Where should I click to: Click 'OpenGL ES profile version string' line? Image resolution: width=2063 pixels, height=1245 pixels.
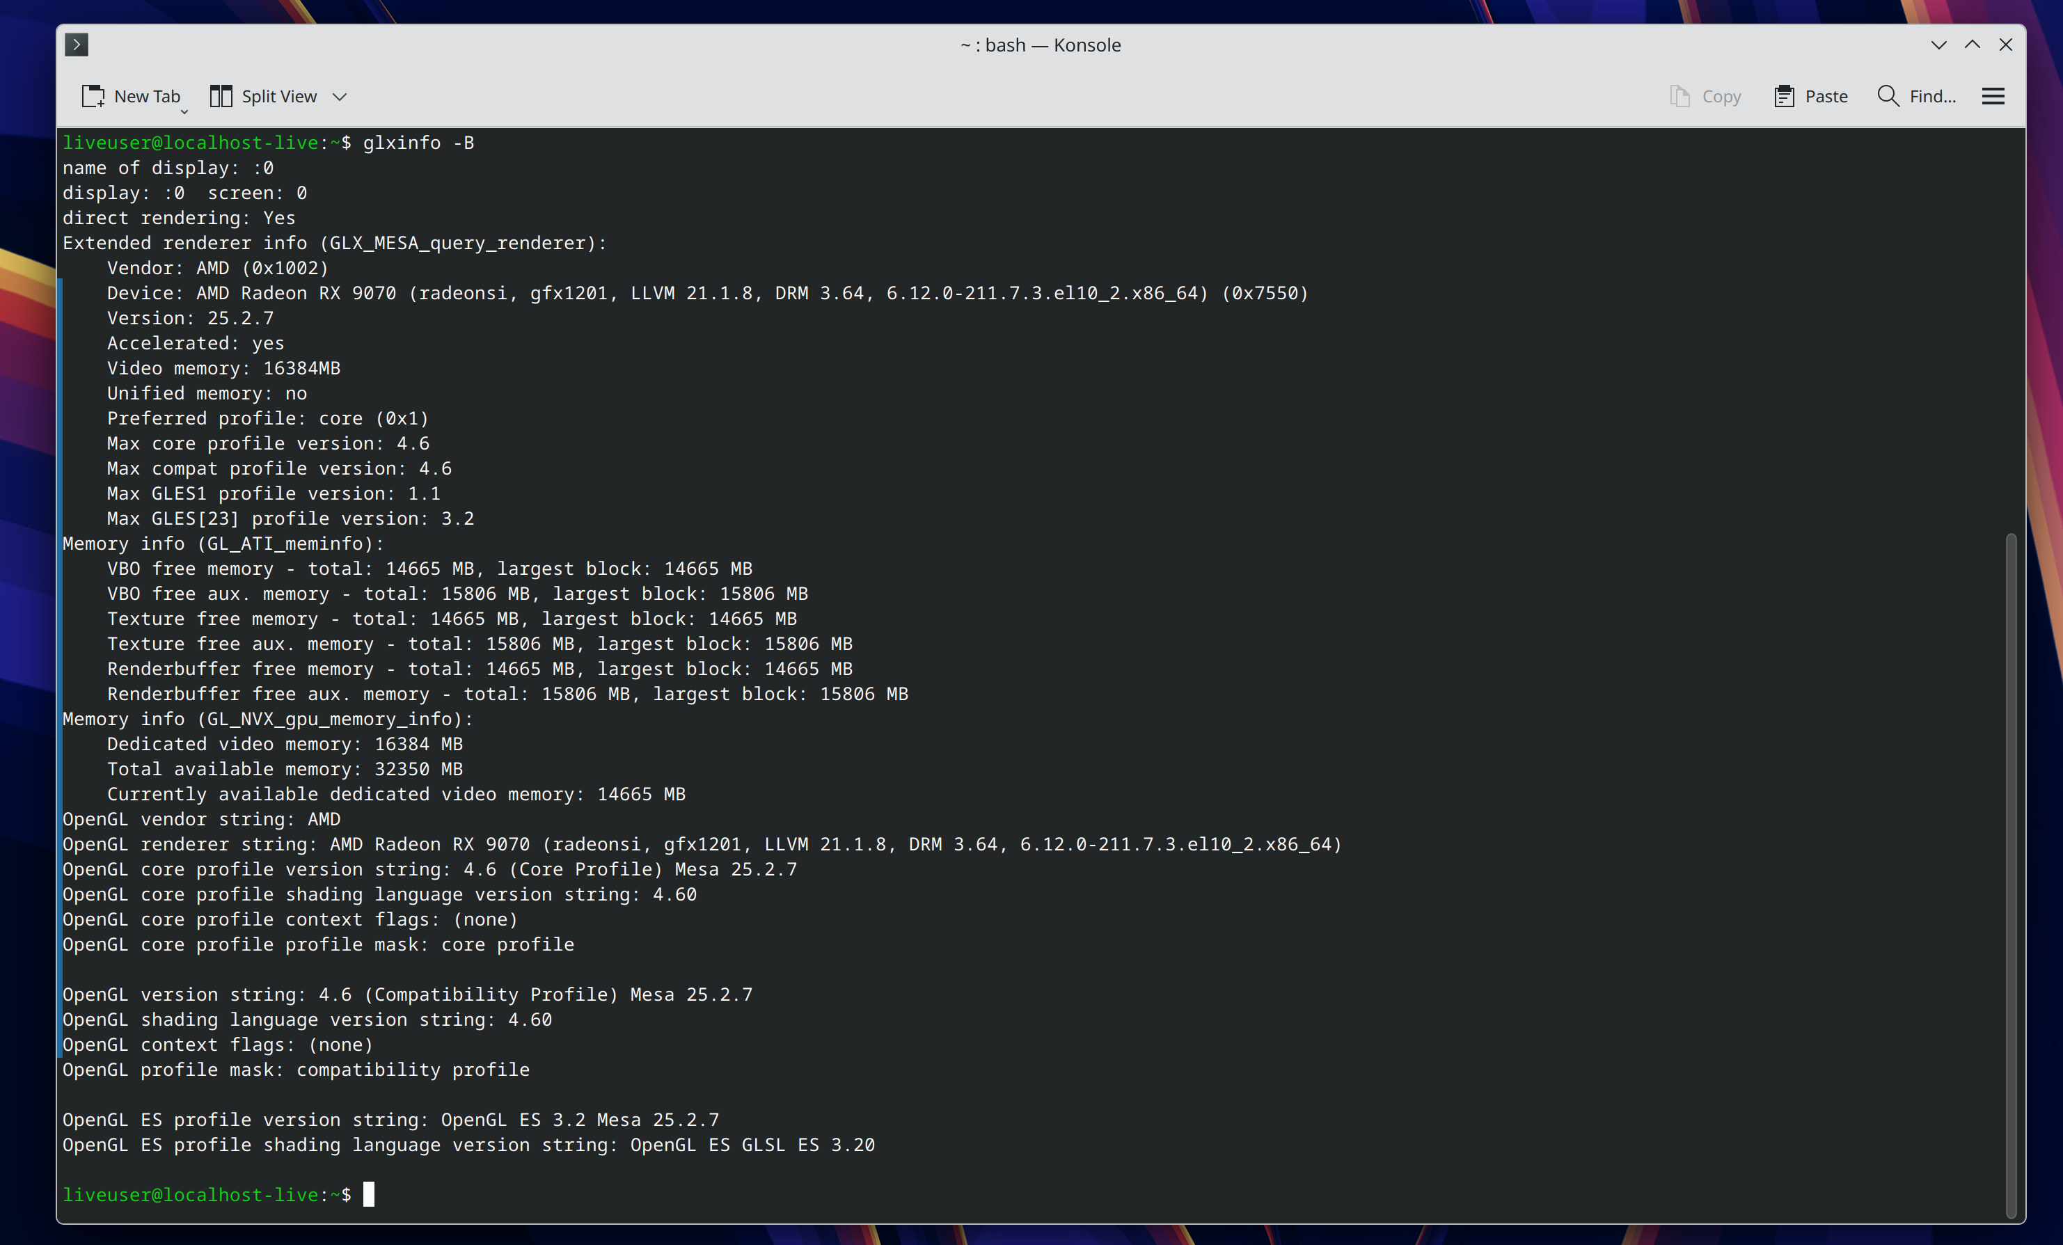coord(391,1120)
